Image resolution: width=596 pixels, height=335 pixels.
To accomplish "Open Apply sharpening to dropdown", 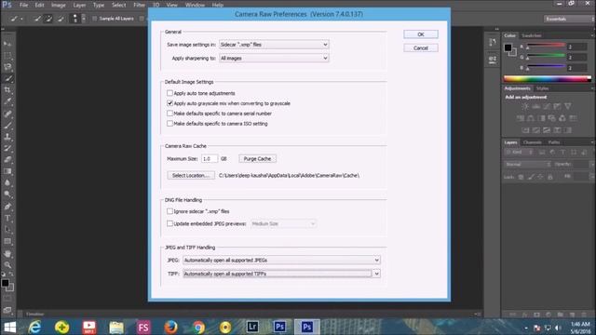I will pyautogui.click(x=274, y=58).
